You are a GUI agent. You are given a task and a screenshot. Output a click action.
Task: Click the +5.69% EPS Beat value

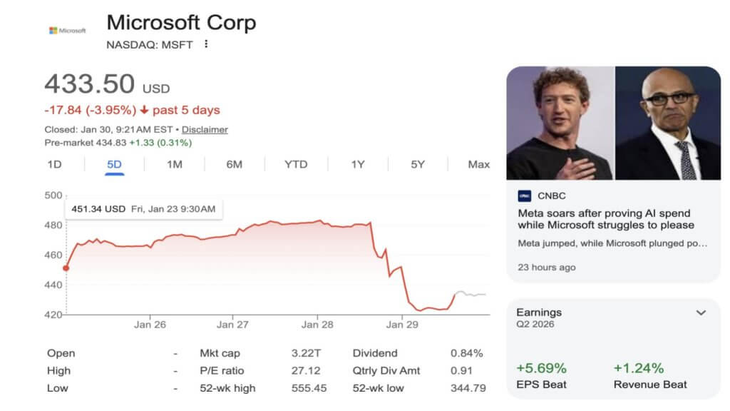[x=541, y=368]
